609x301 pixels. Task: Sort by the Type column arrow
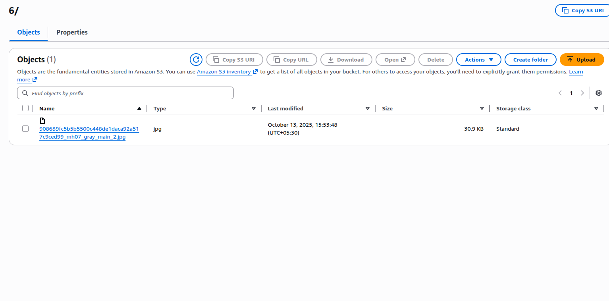tap(254, 108)
